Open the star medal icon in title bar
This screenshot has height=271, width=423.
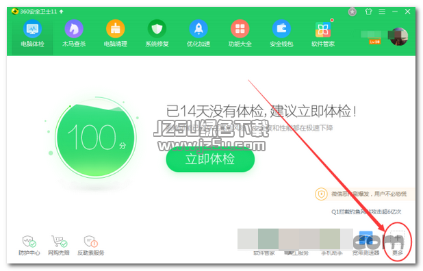click(352, 12)
